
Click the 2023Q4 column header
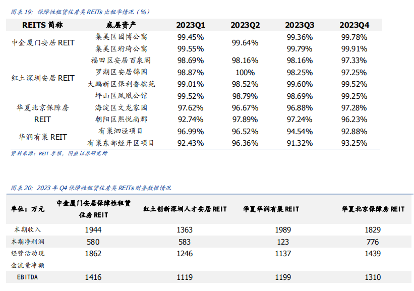(354, 25)
